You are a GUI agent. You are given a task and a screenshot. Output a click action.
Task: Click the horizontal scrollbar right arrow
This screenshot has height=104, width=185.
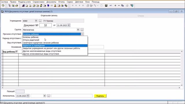pos(179,88)
